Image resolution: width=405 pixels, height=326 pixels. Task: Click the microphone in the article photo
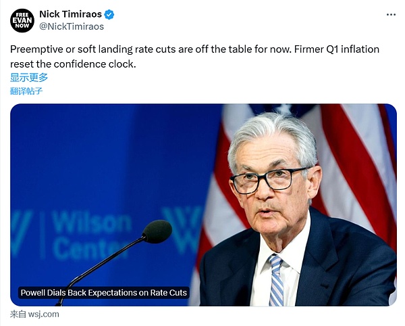(157, 232)
